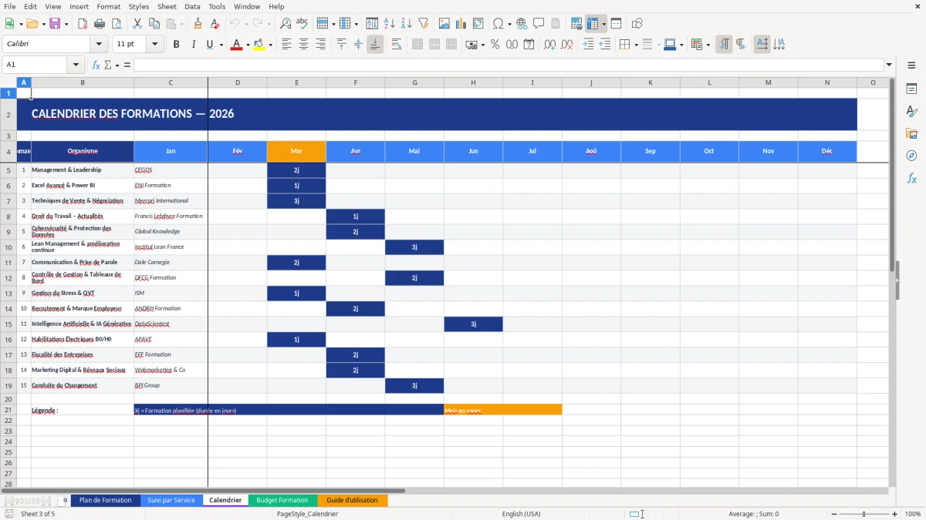
Task: Open the Insert menu
Action: click(x=81, y=6)
